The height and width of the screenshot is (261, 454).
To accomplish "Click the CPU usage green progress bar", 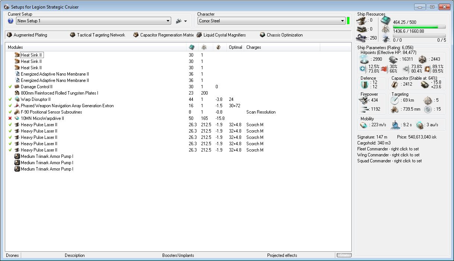I will (x=419, y=27).
